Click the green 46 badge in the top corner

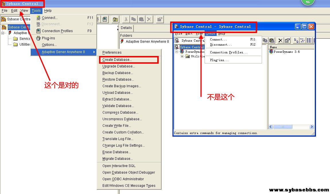click(x=308, y=2)
